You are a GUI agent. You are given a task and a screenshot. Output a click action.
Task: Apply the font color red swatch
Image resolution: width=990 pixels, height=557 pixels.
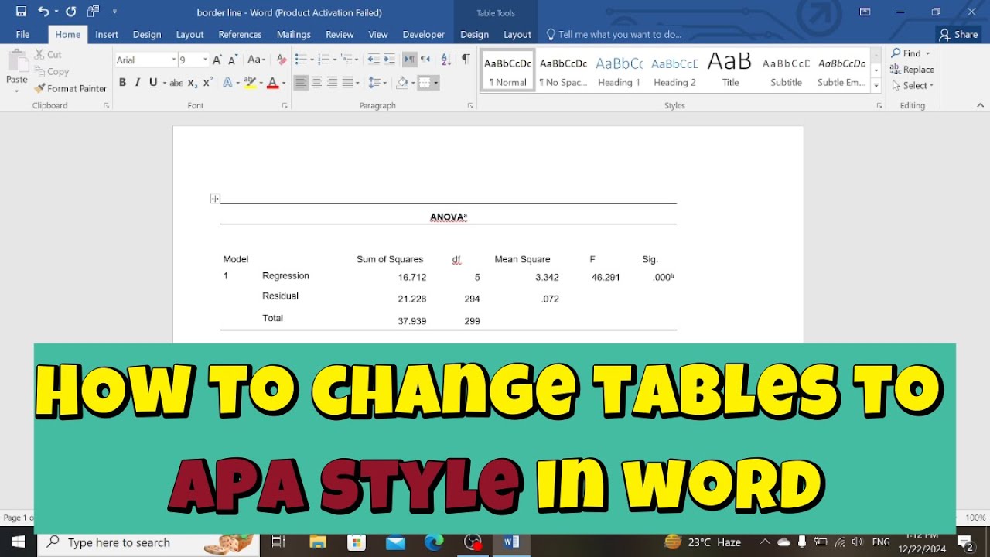point(272,83)
